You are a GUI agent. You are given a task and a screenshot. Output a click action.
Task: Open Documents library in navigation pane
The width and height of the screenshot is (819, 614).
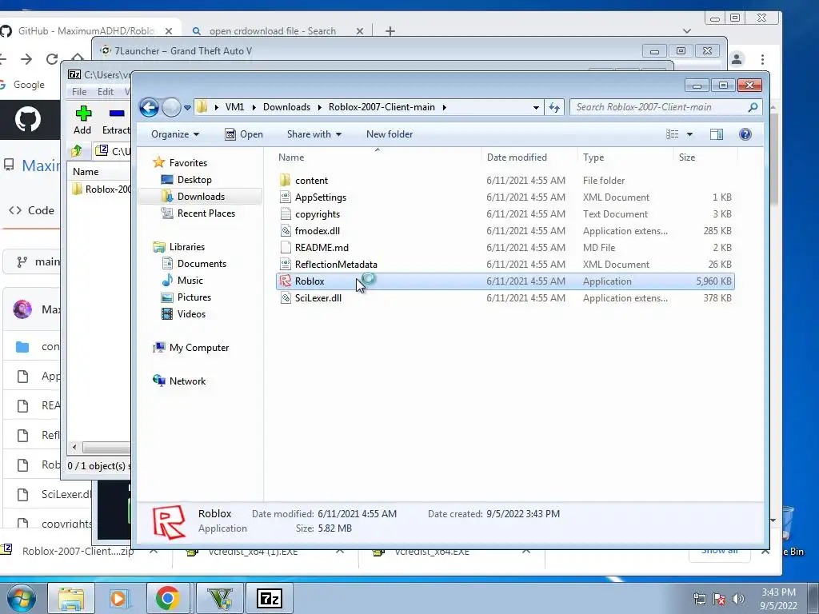(202, 264)
